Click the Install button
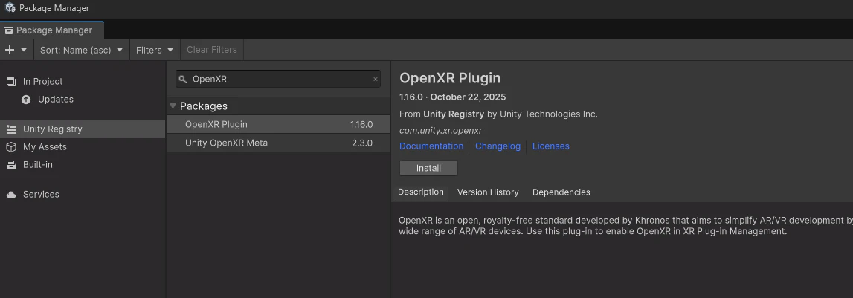853x298 pixels. coord(428,168)
